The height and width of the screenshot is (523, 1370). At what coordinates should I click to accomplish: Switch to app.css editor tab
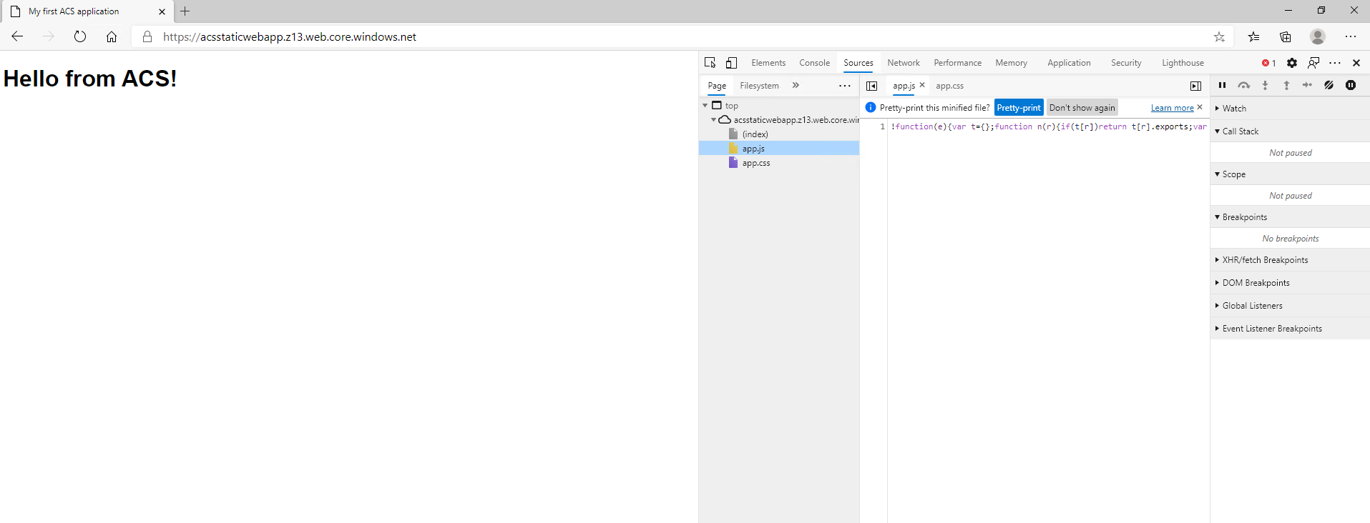tap(949, 86)
